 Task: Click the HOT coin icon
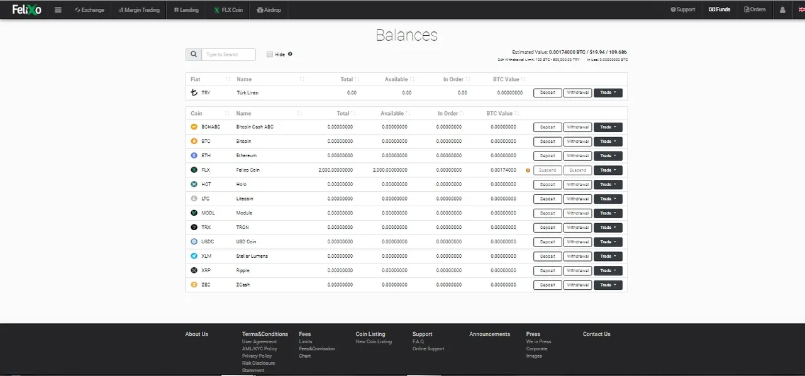194,184
